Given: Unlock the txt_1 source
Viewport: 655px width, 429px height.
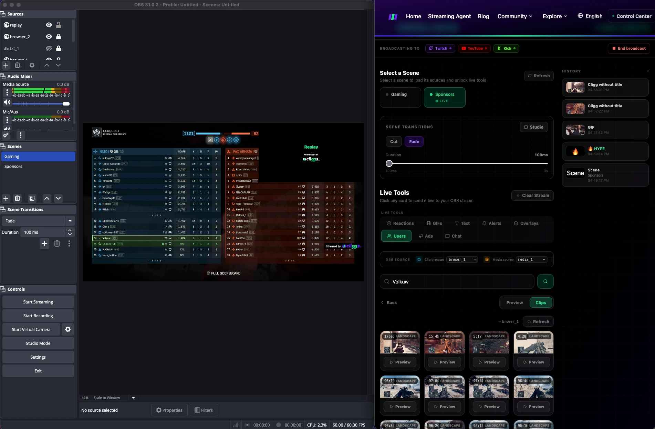Looking at the screenshot, I should 59,48.
